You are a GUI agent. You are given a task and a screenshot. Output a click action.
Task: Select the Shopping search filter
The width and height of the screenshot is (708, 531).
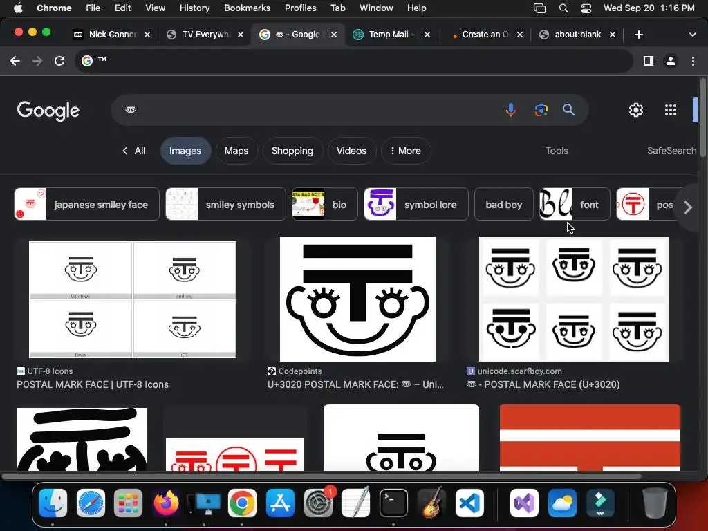tap(292, 151)
